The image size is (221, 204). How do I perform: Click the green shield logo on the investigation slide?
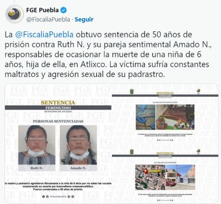[x=132, y=92]
